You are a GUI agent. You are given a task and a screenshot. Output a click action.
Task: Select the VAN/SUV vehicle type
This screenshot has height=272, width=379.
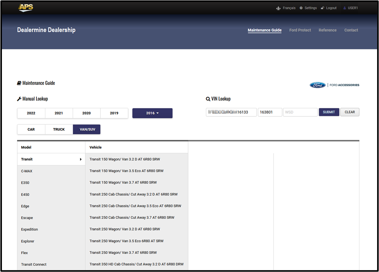[87, 129]
